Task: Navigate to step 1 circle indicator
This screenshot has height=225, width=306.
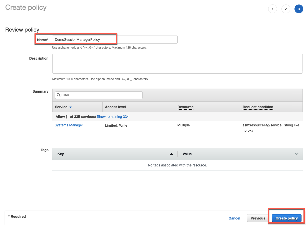Action: (272, 9)
